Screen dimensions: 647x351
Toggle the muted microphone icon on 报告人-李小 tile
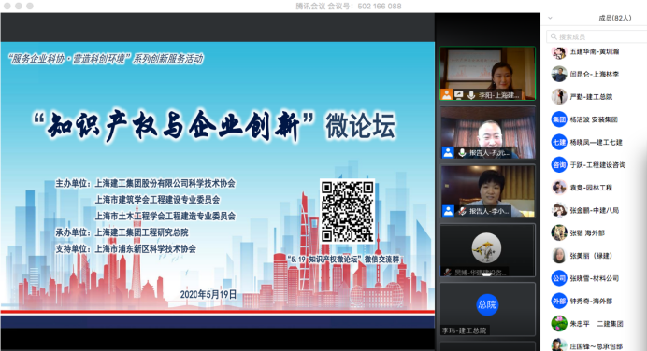pyautogui.click(x=462, y=211)
